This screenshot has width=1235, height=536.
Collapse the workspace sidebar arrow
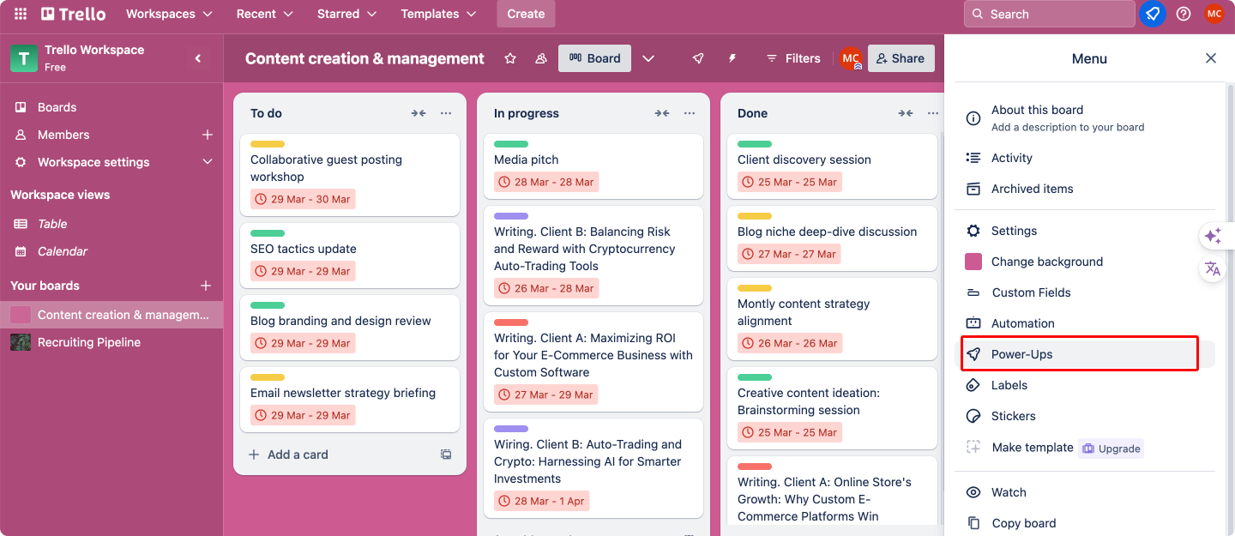point(198,58)
